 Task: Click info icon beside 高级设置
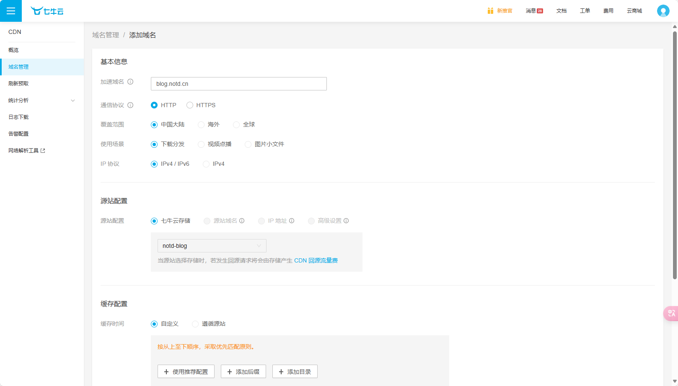pos(346,221)
